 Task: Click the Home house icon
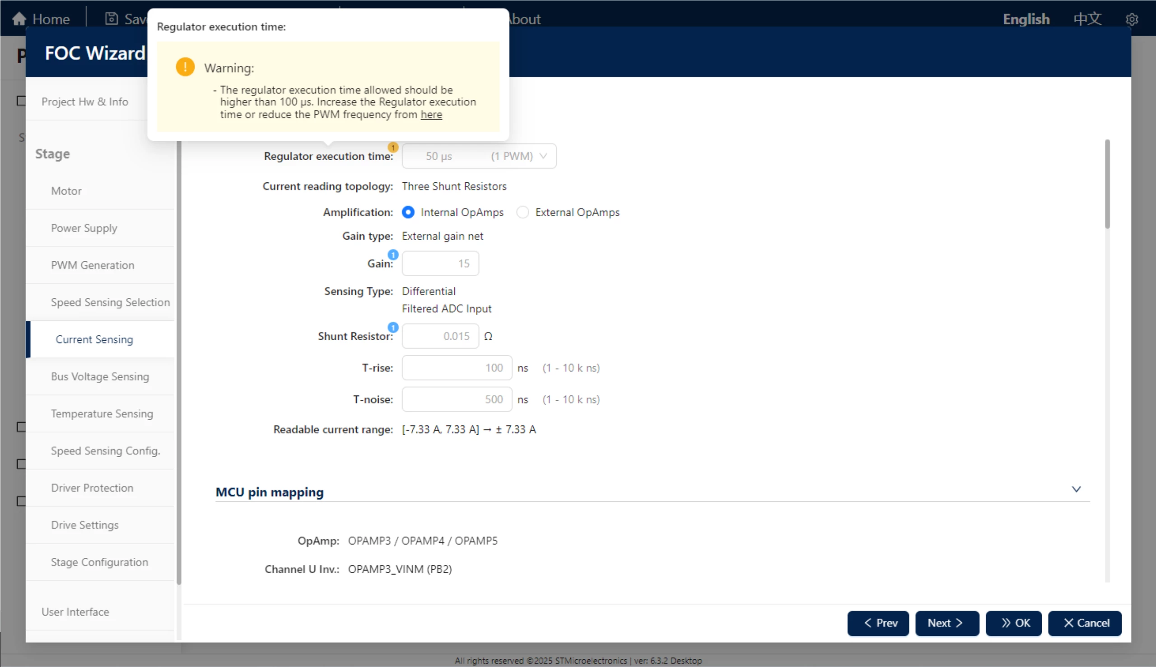[x=19, y=19]
